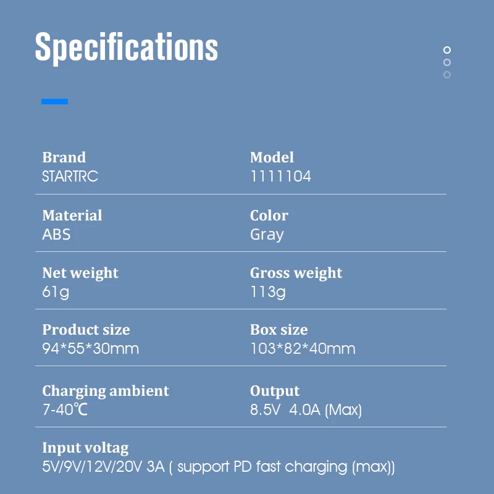Click the Model number 1111104
494x494 pixels.
(280, 176)
